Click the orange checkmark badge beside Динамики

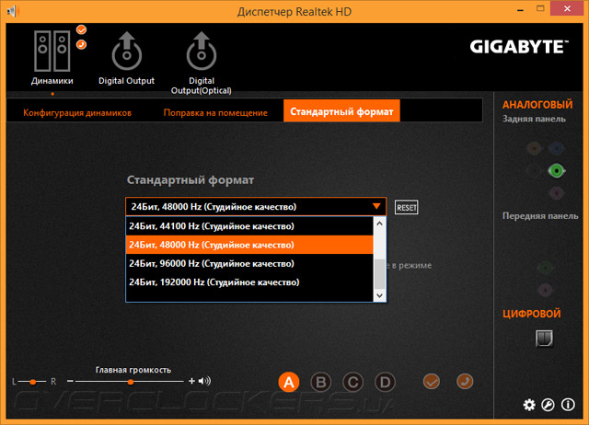coord(81,29)
